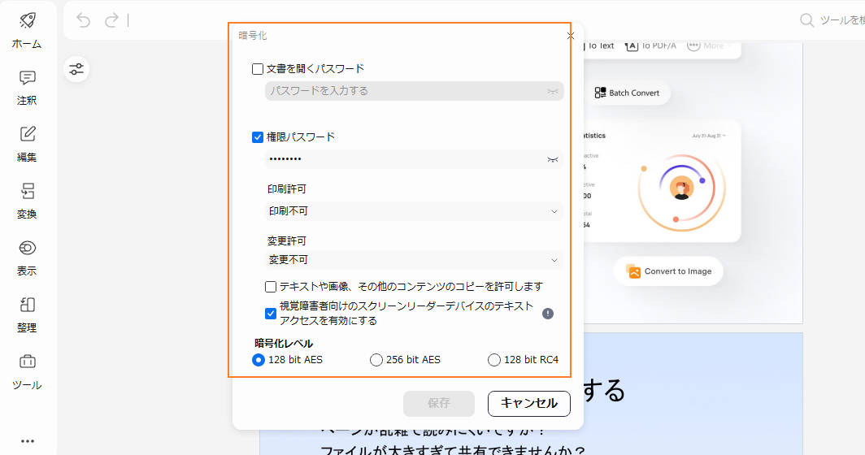
Task: Click the 保存 button
Action: coord(439,403)
